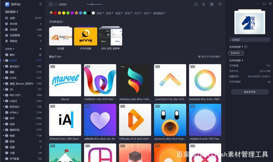The image size is (273, 162).
Task: Collapse the 子文件夹(3) section
Action: [56, 22]
